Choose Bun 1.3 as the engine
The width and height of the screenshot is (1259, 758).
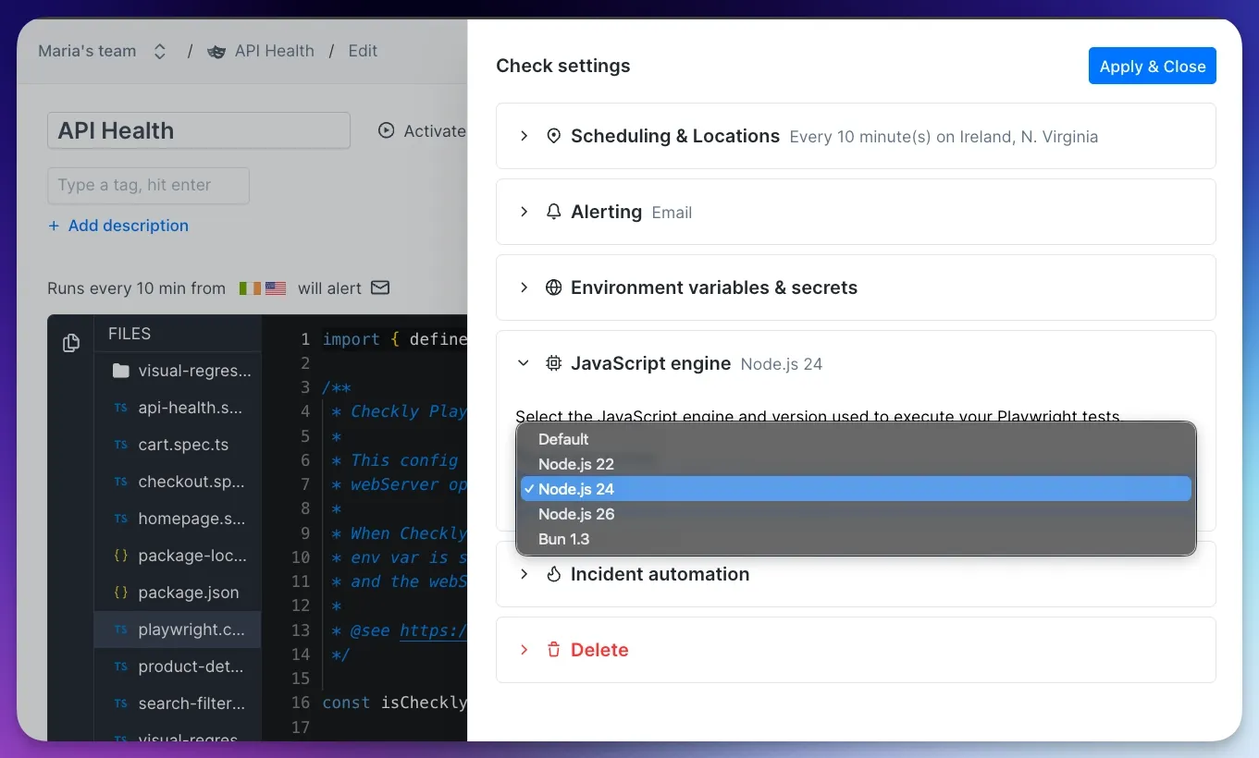tap(856, 539)
